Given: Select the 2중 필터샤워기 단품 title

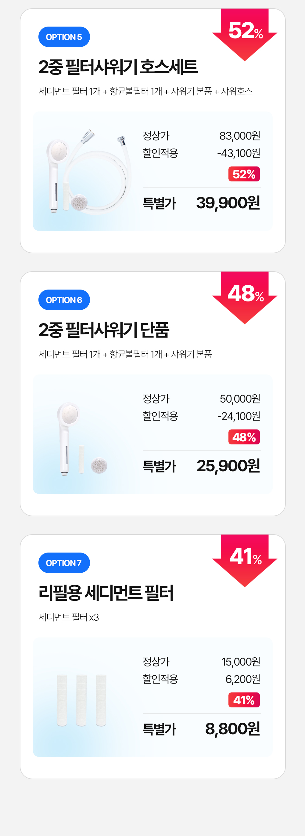Looking at the screenshot, I should [x=104, y=330].
